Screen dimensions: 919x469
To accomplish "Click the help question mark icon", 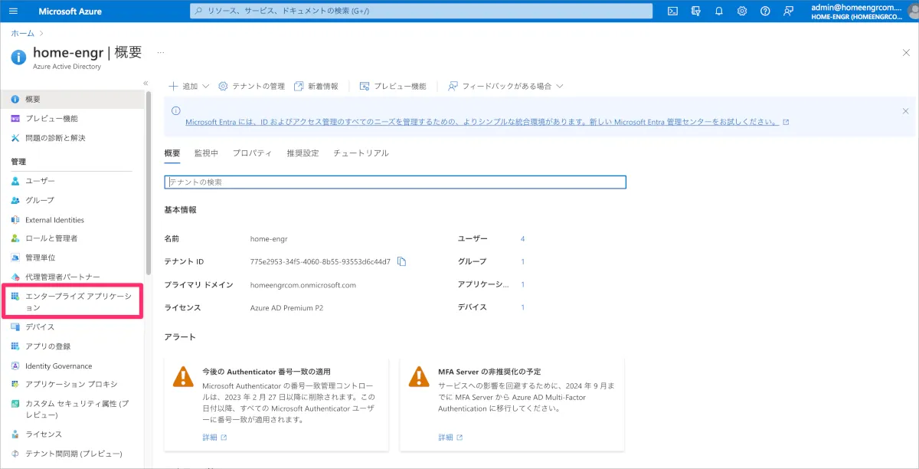I will (x=764, y=11).
